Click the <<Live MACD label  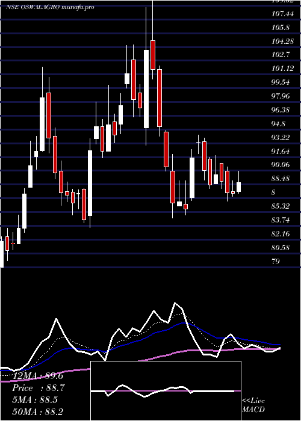pyautogui.click(x=253, y=405)
